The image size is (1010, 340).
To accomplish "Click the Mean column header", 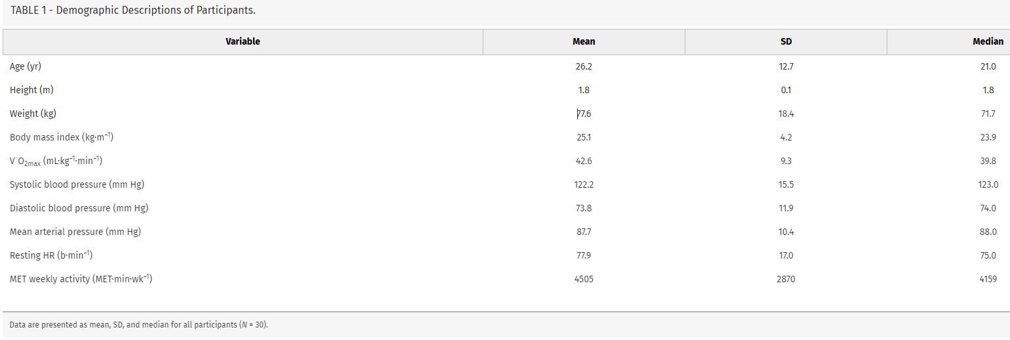I will click(584, 41).
